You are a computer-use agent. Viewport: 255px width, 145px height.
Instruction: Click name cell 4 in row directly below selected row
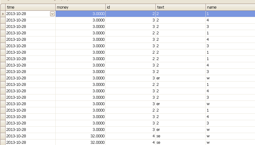230,20
